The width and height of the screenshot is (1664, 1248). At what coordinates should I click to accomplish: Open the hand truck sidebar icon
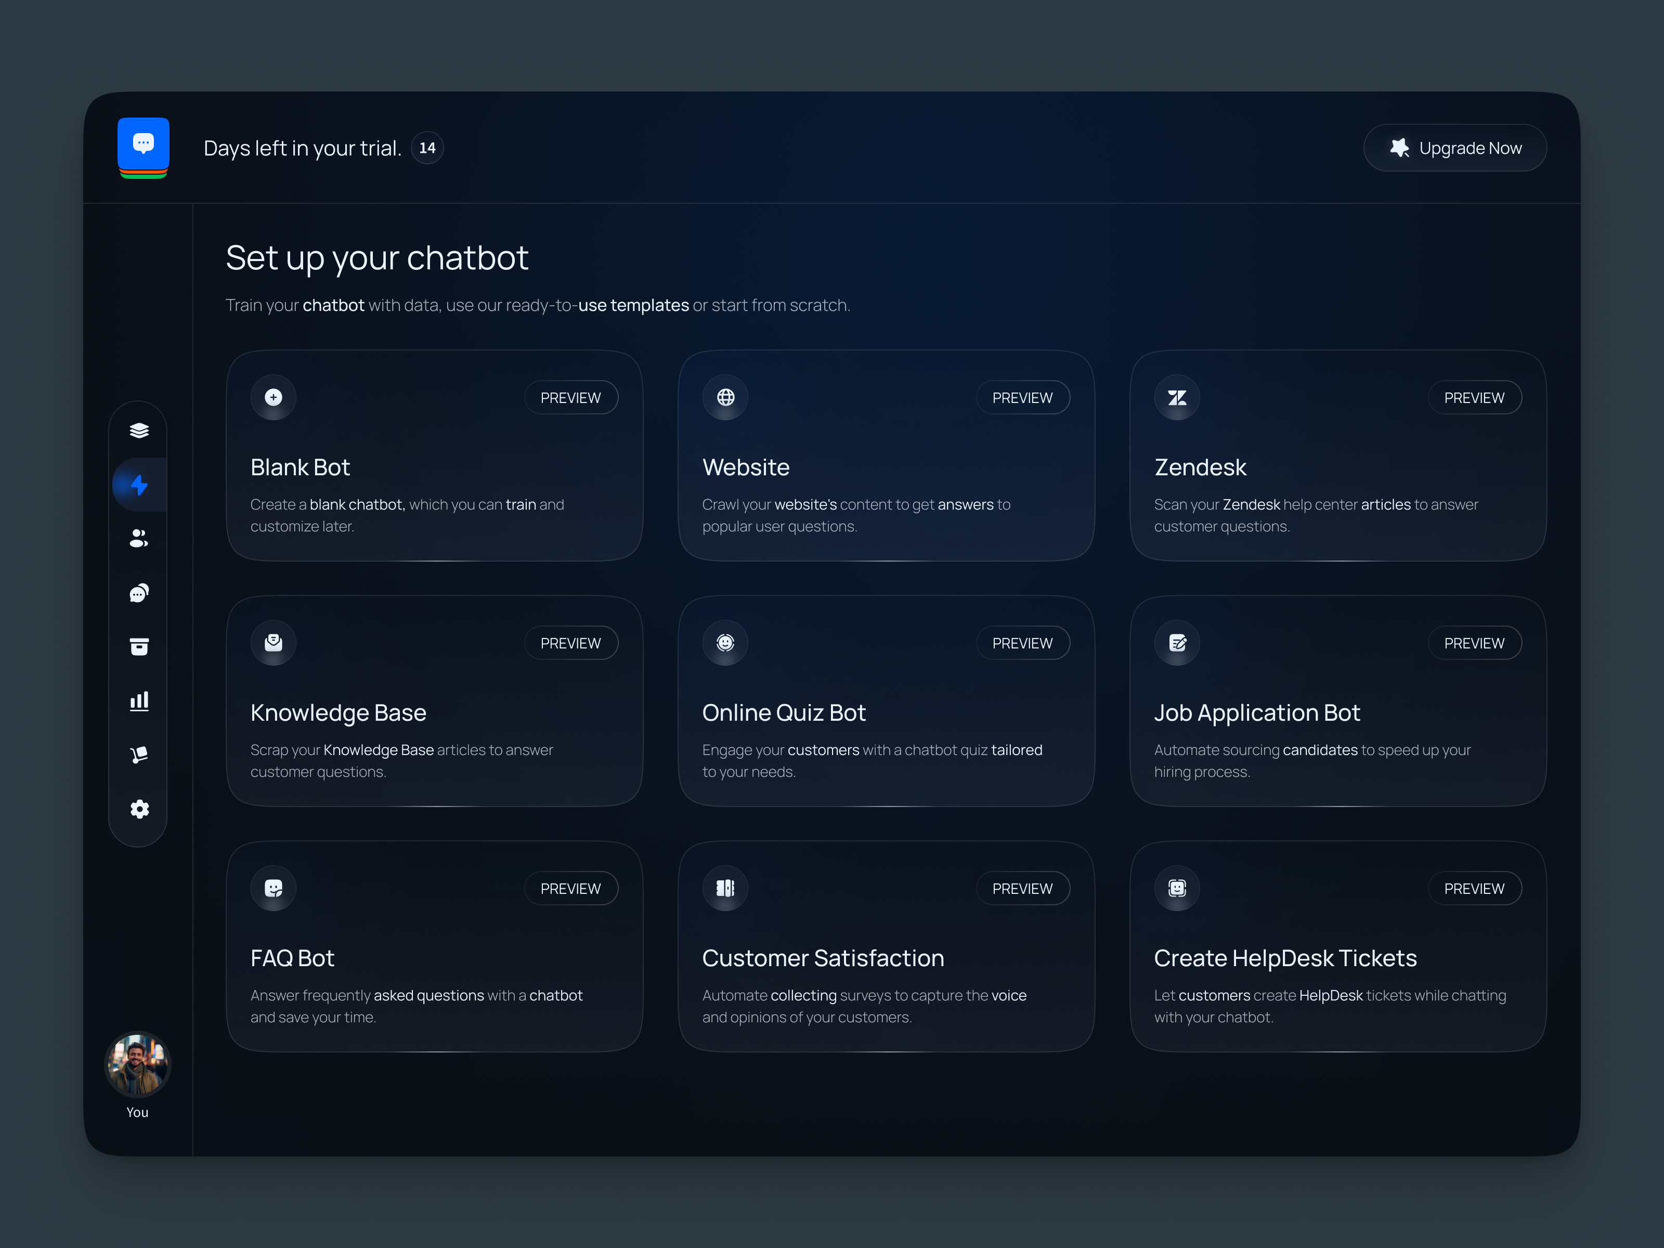point(139,755)
